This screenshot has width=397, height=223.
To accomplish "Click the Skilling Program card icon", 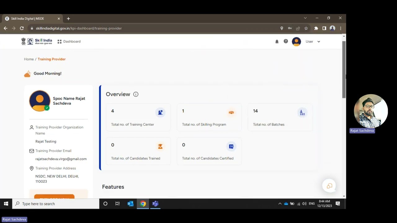I will (x=231, y=112).
